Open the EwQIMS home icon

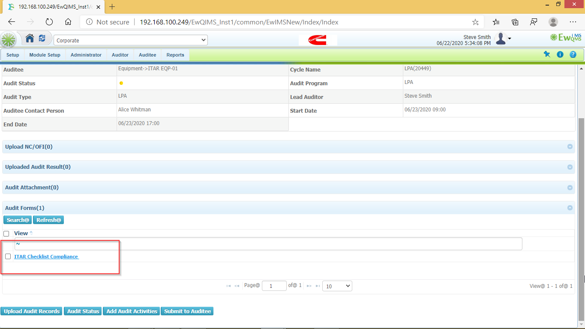pos(30,39)
